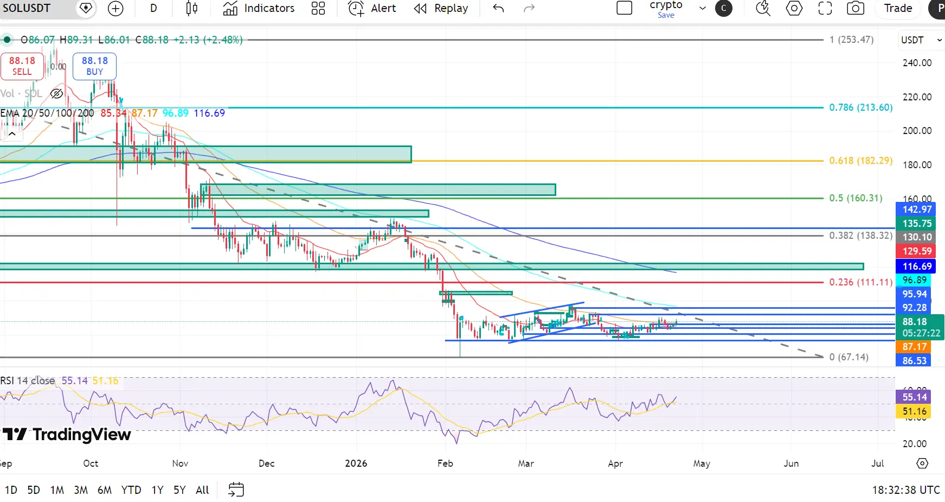Open the go-to-date calendar icon
Image resolution: width=945 pixels, height=502 pixels.
[x=236, y=490]
